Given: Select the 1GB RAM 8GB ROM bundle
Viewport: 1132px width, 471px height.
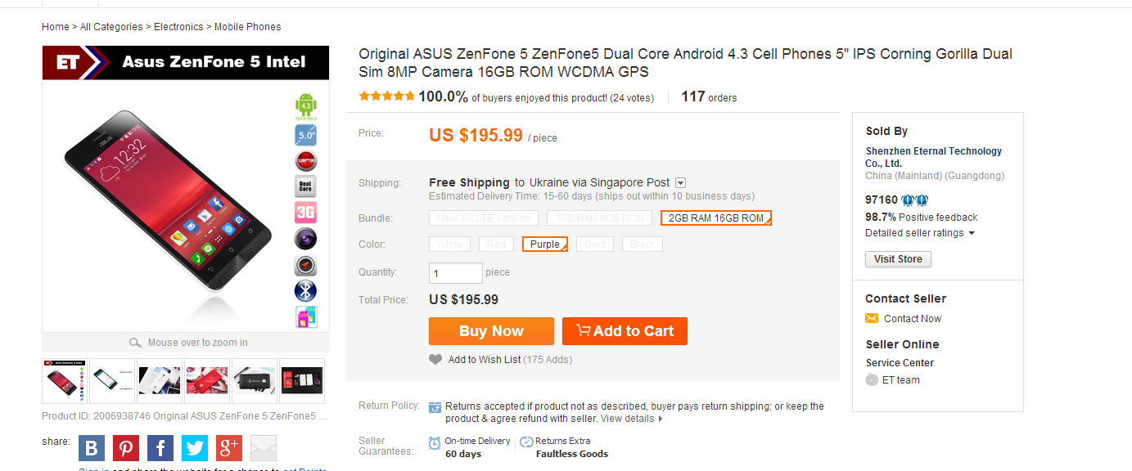Looking at the screenshot, I should [x=600, y=218].
